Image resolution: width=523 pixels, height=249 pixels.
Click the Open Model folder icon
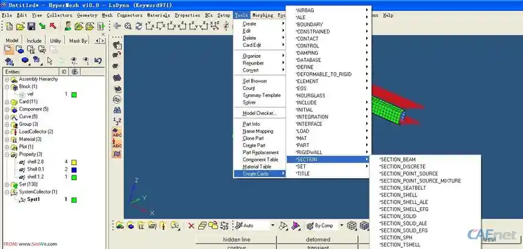point(21,26)
